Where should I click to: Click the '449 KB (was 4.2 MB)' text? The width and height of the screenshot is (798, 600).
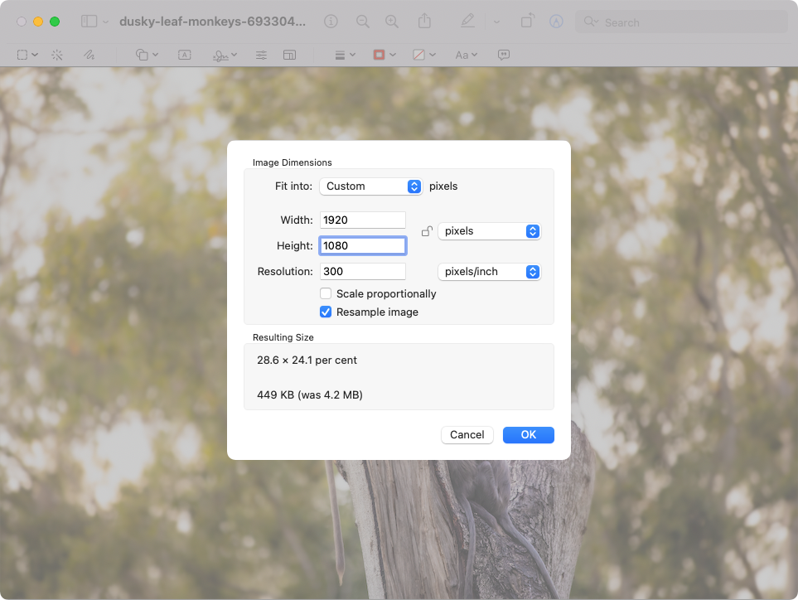tap(310, 395)
